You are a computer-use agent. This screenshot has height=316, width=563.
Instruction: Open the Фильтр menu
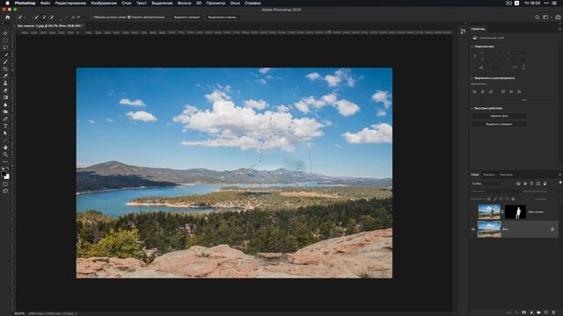(185, 3)
